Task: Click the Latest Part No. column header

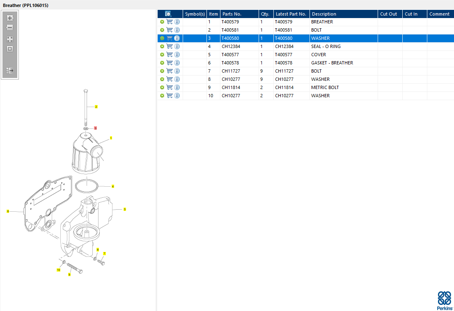Action: tap(291, 14)
